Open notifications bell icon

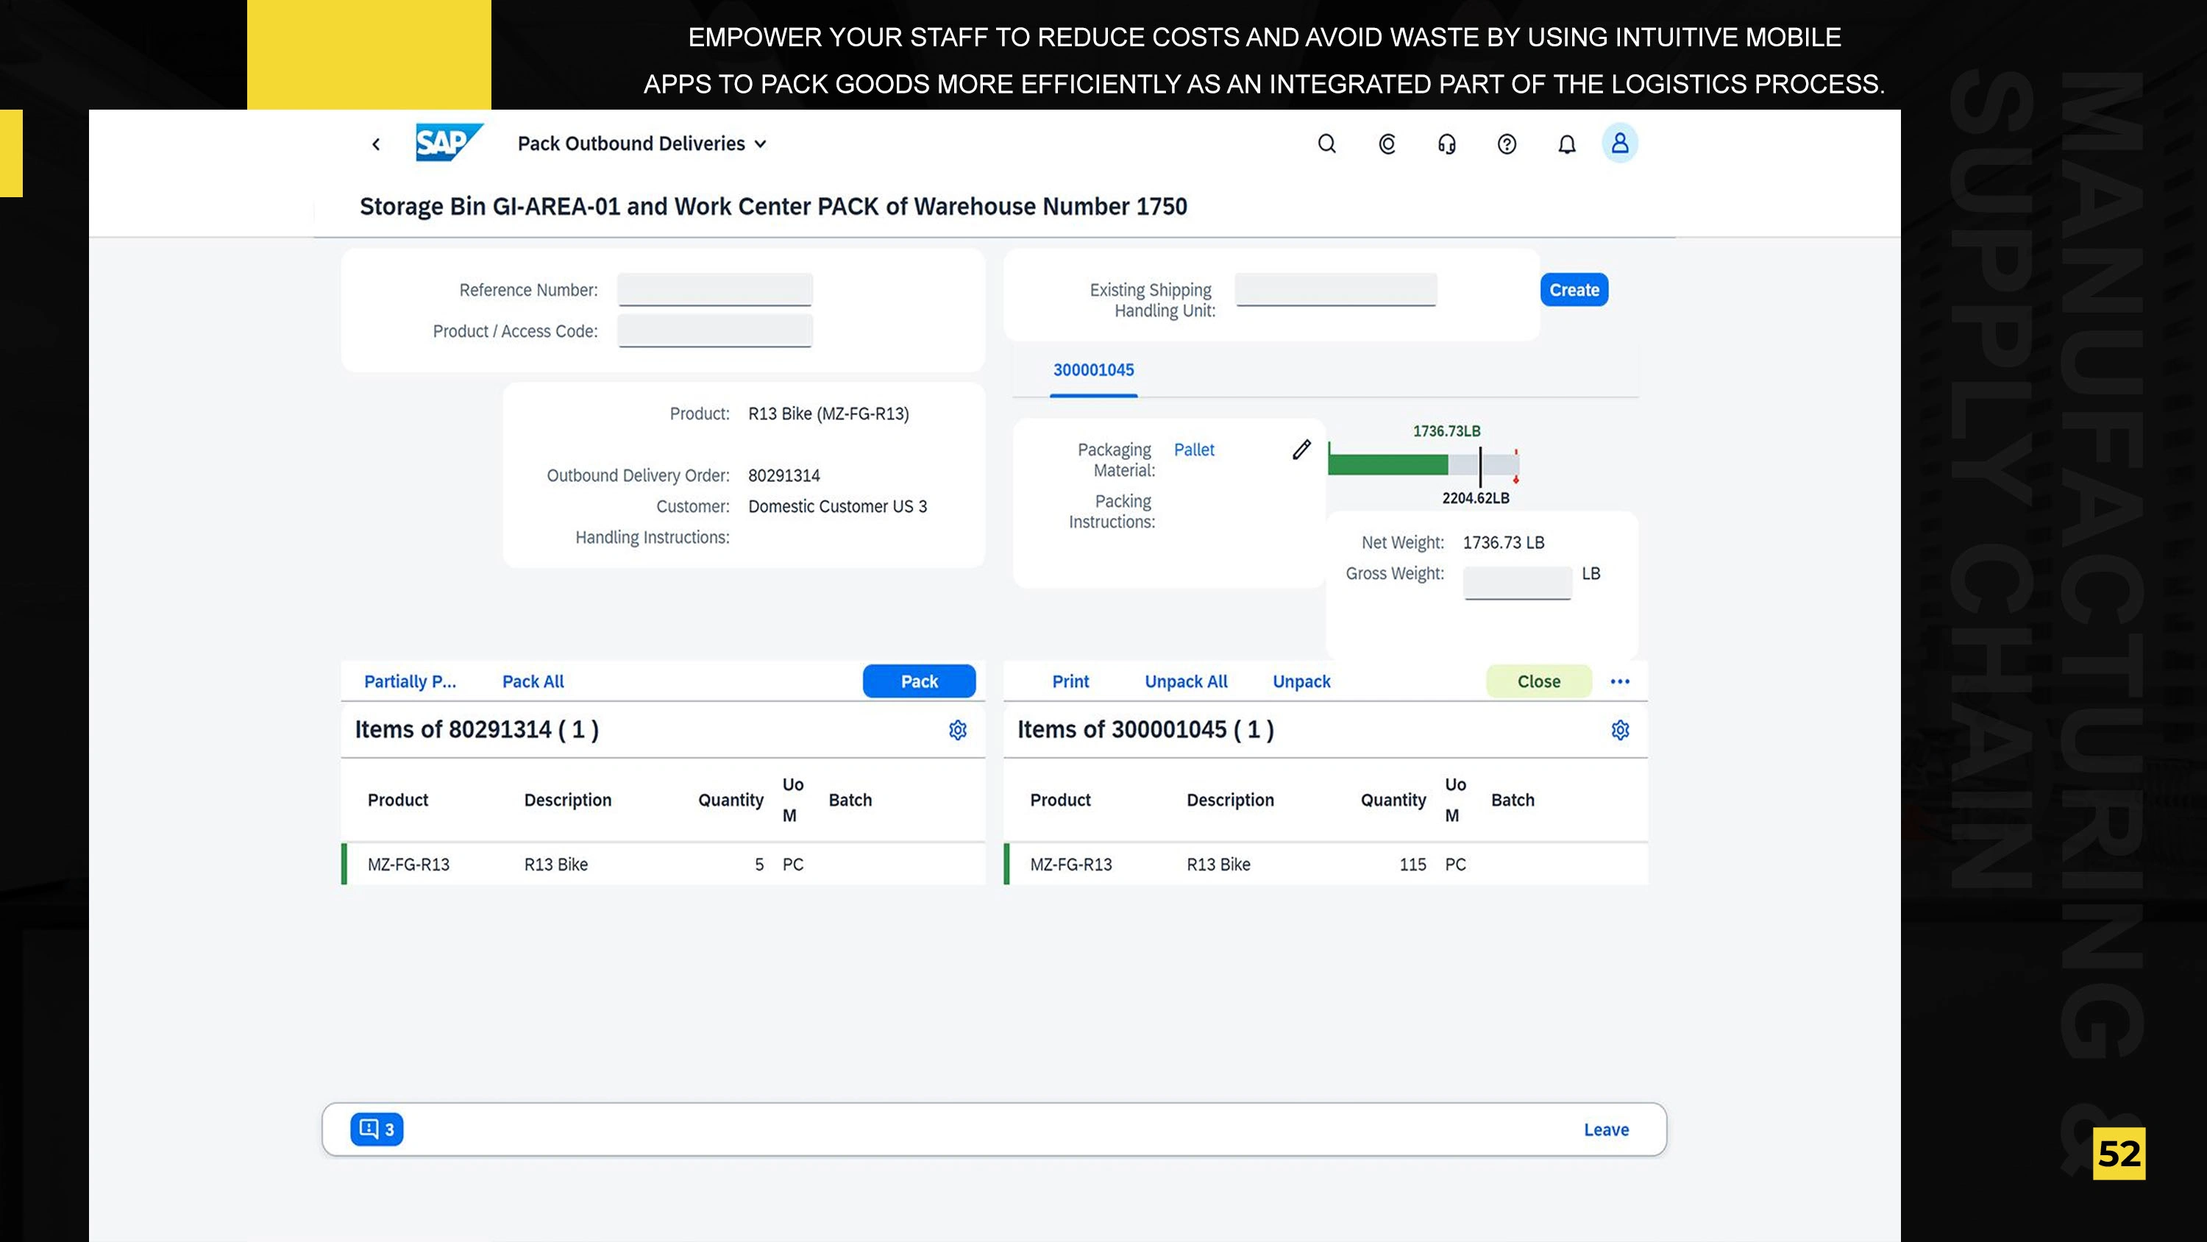1566,144
